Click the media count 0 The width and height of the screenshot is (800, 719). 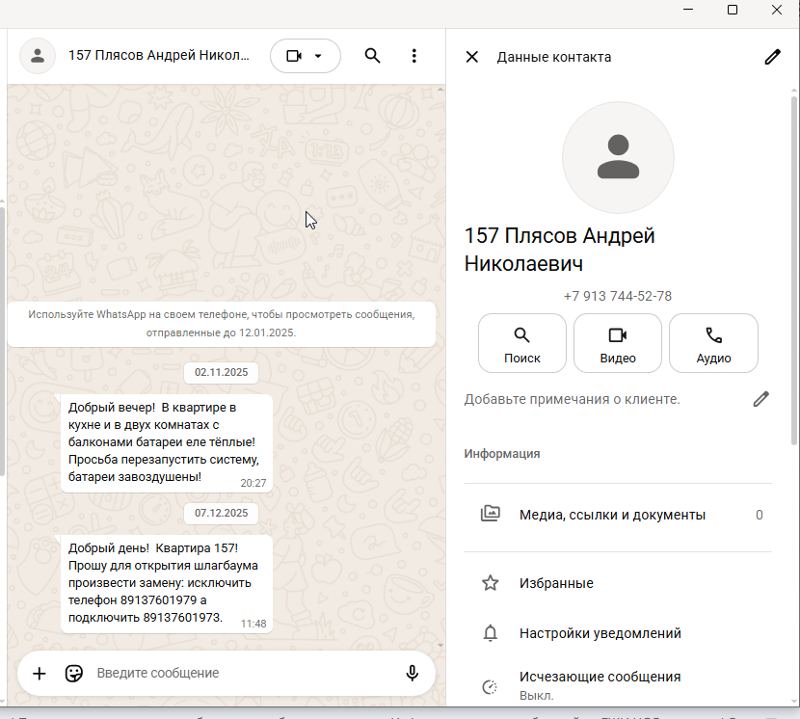point(760,515)
